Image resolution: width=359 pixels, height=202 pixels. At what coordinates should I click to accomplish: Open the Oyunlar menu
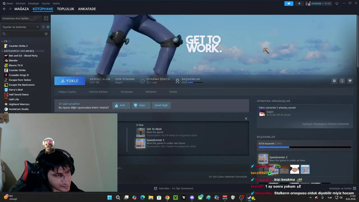pyautogui.click(x=46, y=3)
